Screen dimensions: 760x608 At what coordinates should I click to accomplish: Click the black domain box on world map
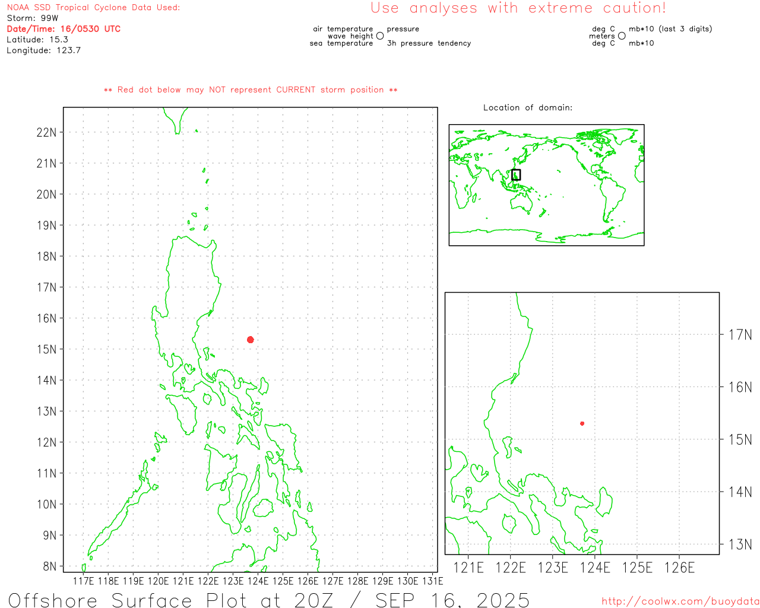[516, 175]
